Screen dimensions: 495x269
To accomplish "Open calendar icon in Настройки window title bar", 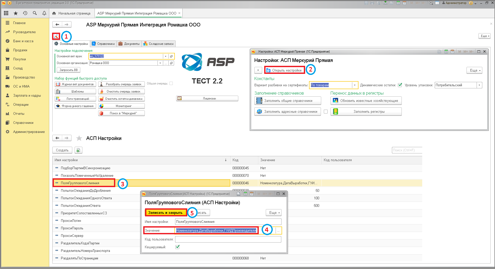I will pos(452,52).
